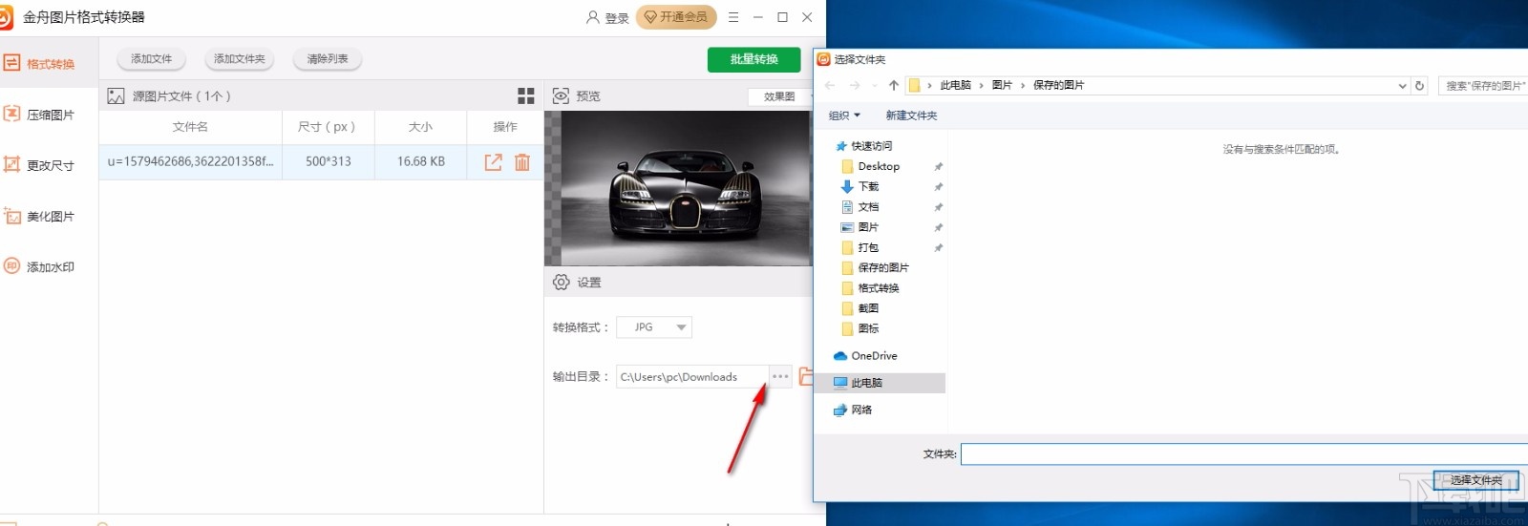Open the converter's hamburger menu
Screen dimensions: 1528x526
pyautogui.click(x=733, y=17)
